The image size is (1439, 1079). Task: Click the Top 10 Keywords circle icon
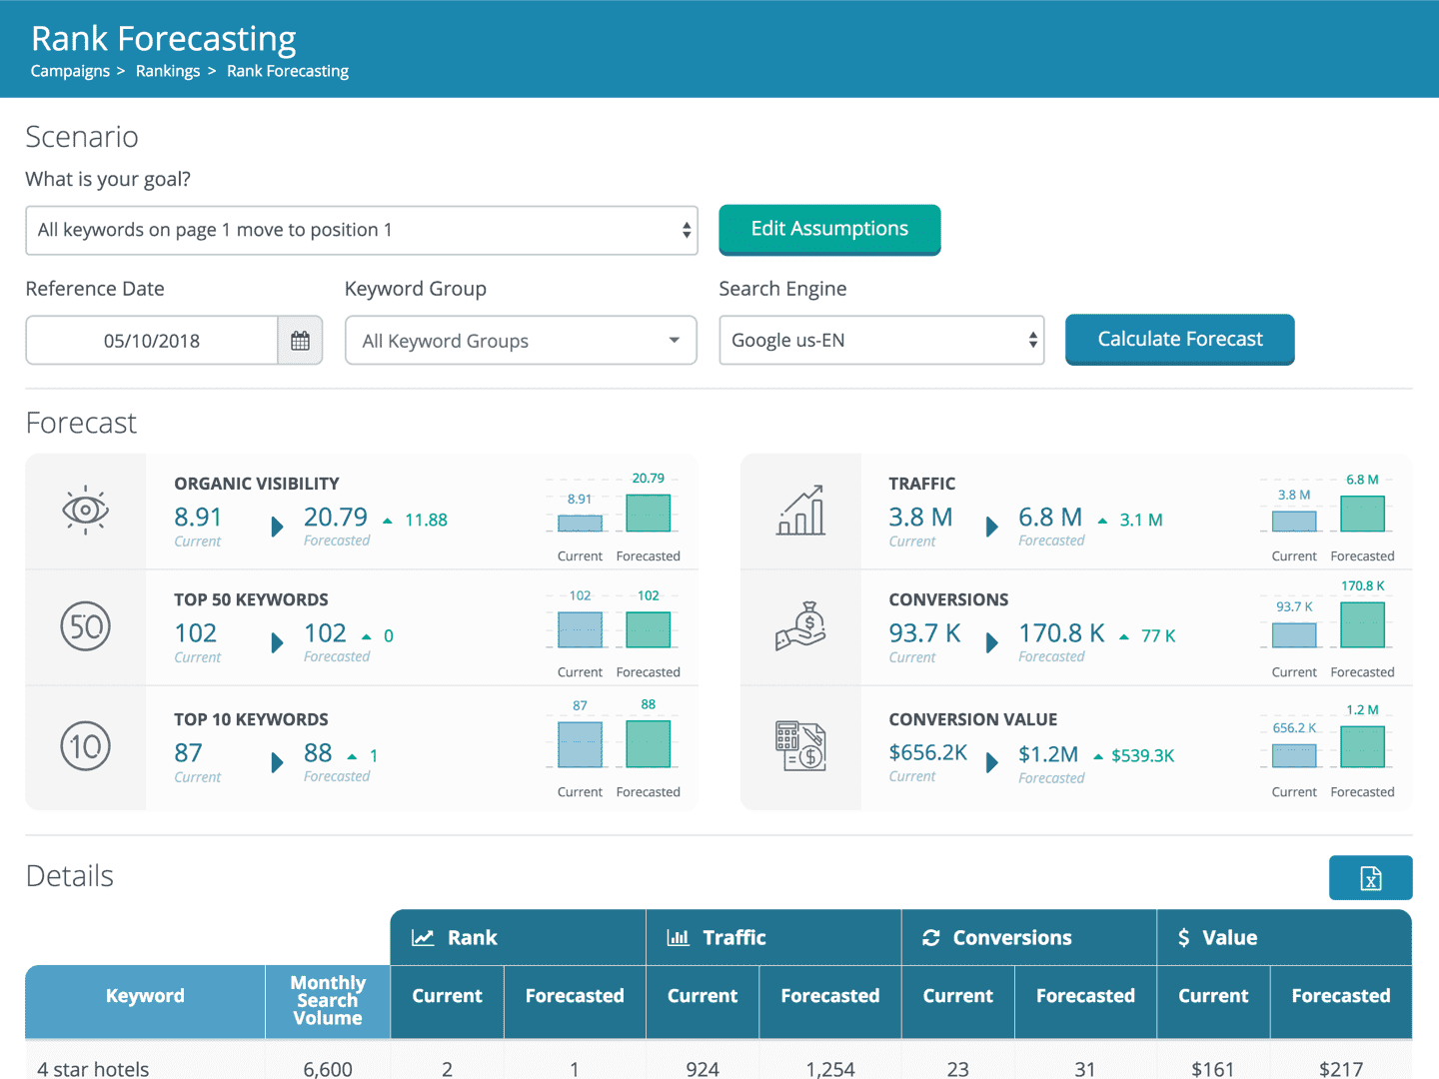[85, 746]
